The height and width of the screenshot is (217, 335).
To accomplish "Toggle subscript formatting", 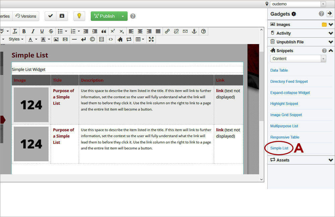I will (x=122, y=31).
